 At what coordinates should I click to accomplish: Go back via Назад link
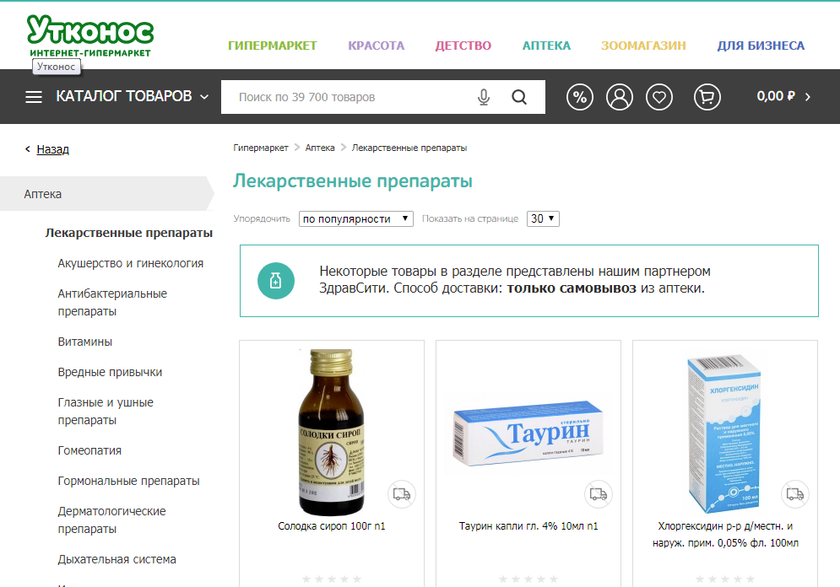click(x=52, y=149)
